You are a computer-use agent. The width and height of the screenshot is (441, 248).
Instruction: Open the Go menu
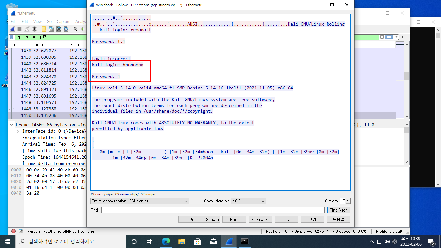tap(49, 21)
